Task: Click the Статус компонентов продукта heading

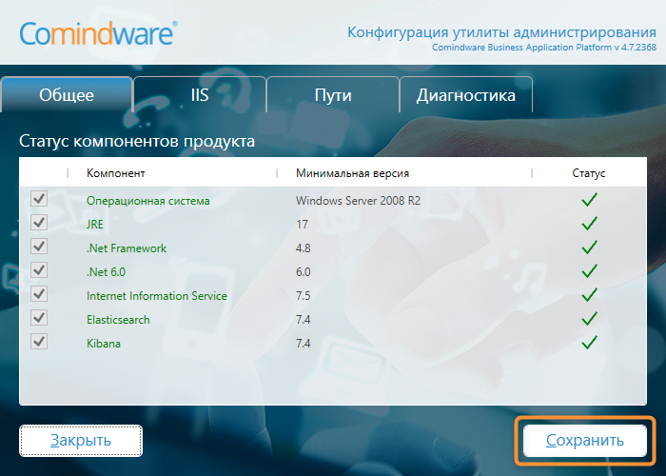Action: coord(137,141)
